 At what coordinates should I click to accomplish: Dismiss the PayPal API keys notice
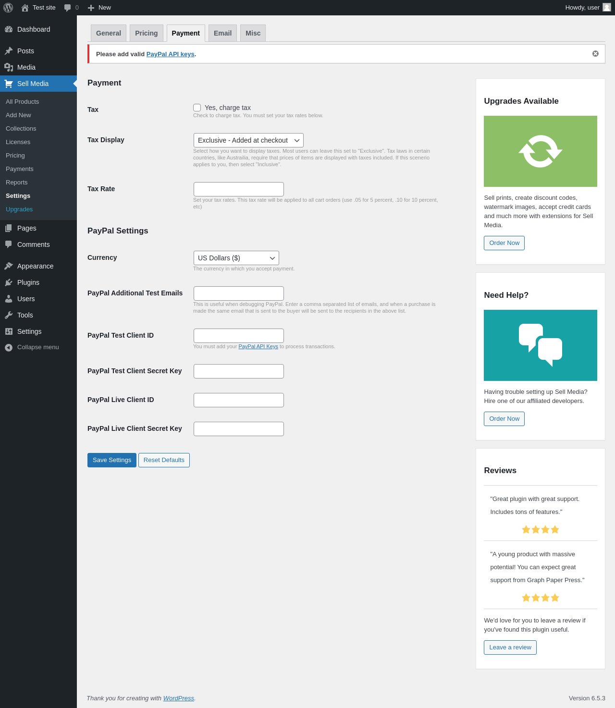(x=595, y=54)
